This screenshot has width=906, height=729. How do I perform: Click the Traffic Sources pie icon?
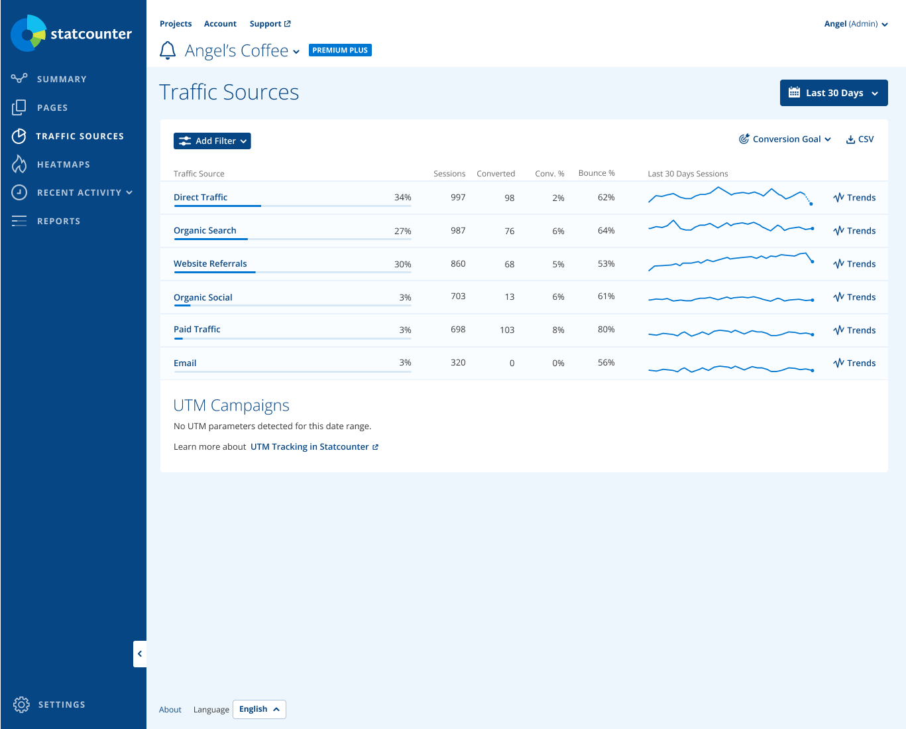click(x=19, y=136)
